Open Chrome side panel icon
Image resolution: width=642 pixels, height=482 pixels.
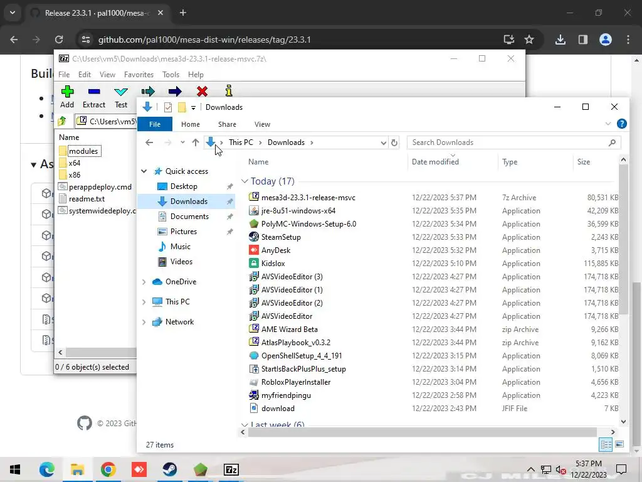tap(582, 40)
